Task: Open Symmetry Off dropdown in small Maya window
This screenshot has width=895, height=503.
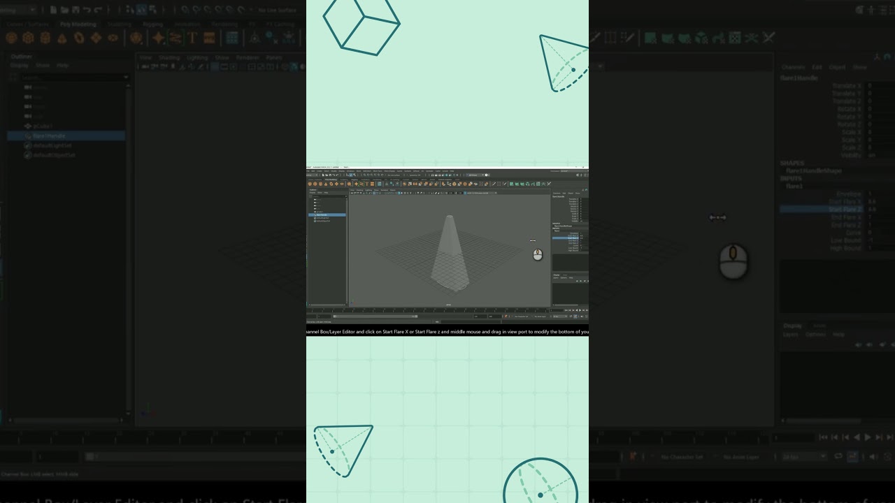Action: 415,175
